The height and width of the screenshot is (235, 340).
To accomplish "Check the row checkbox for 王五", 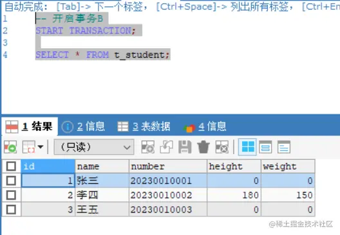I will point(11,209).
